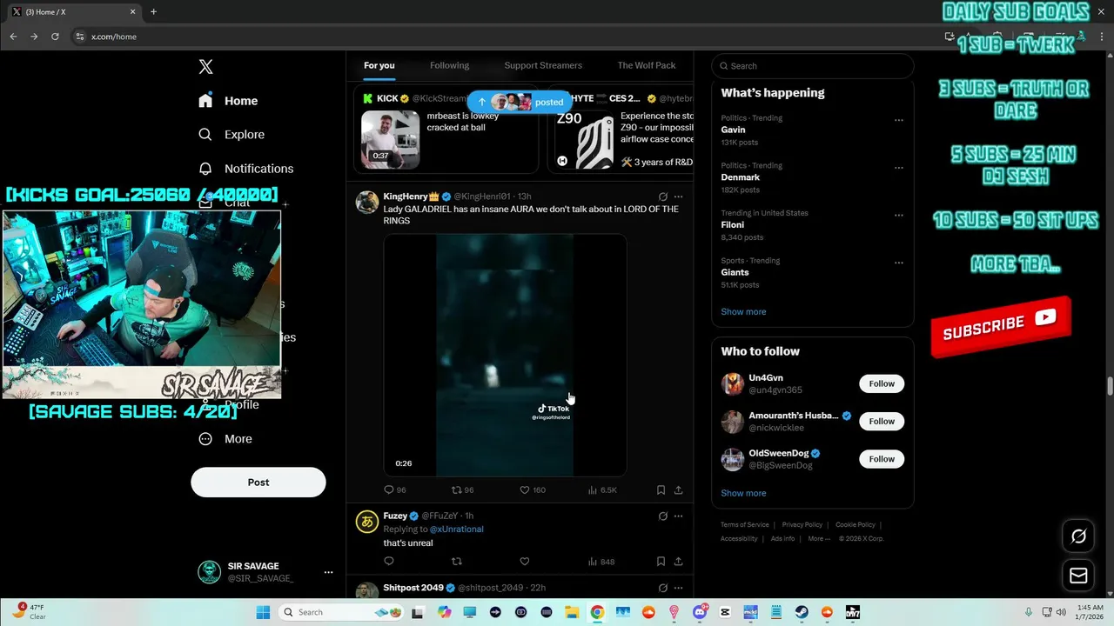Screen dimensions: 1114x626
Task: Open the More menu in the sidebar
Action: click(225, 439)
